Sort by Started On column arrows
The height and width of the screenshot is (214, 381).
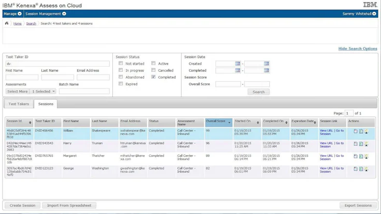[x=258, y=123]
